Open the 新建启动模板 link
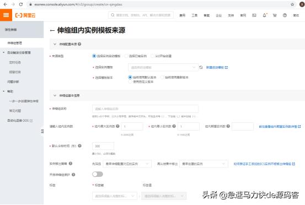 (x=217, y=67)
